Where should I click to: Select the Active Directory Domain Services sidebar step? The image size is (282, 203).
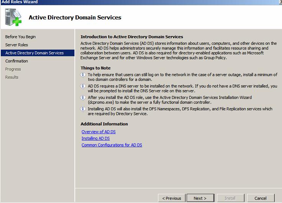[38, 53]
